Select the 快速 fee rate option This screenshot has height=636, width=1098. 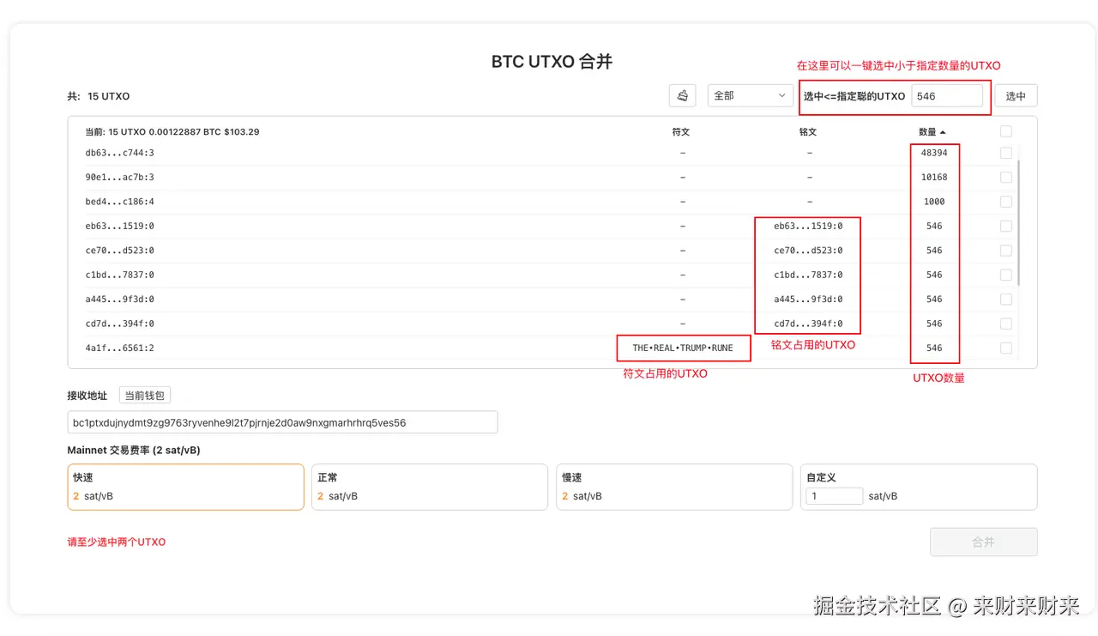coord(185,487)
